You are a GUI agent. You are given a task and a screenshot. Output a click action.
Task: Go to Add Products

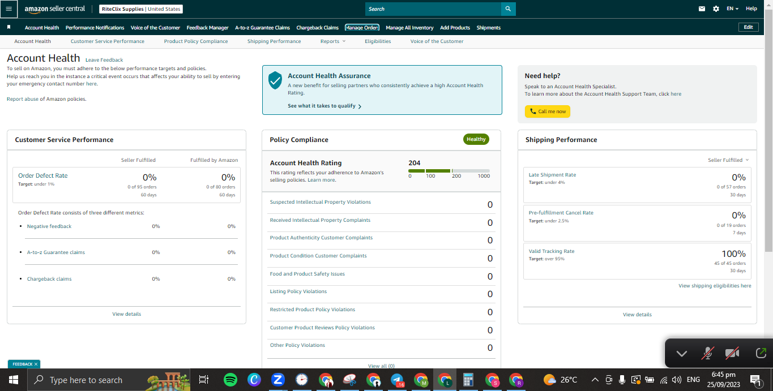(x=455, y=28)
